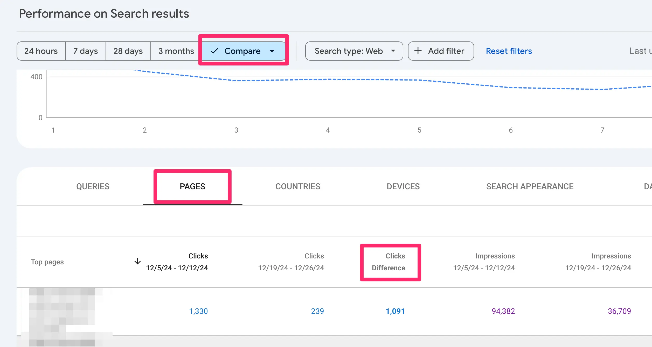Sort by the Clicks Difference column header

(389, 262)
